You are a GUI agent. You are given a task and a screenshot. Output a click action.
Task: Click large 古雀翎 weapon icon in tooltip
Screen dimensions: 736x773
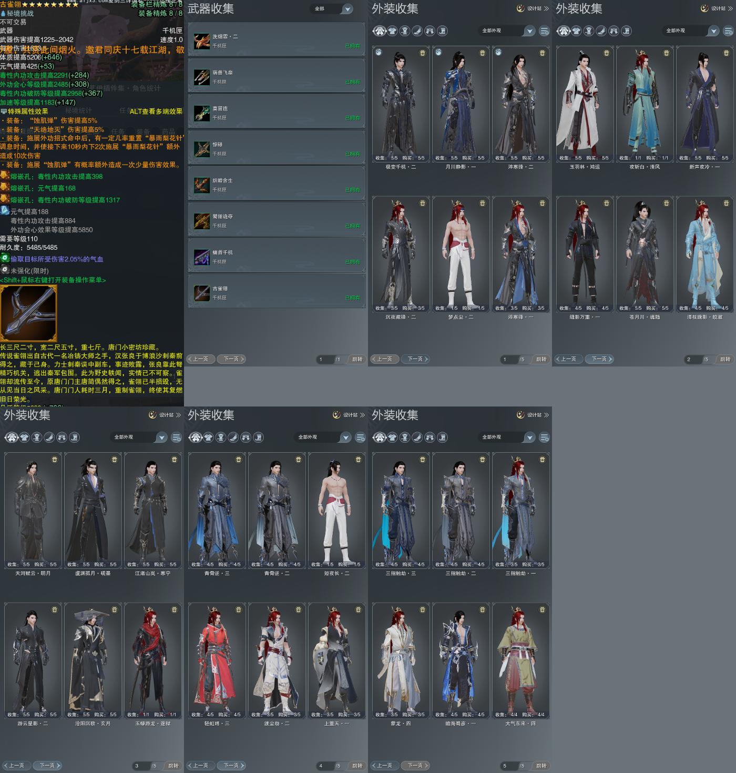click(28, 313)
